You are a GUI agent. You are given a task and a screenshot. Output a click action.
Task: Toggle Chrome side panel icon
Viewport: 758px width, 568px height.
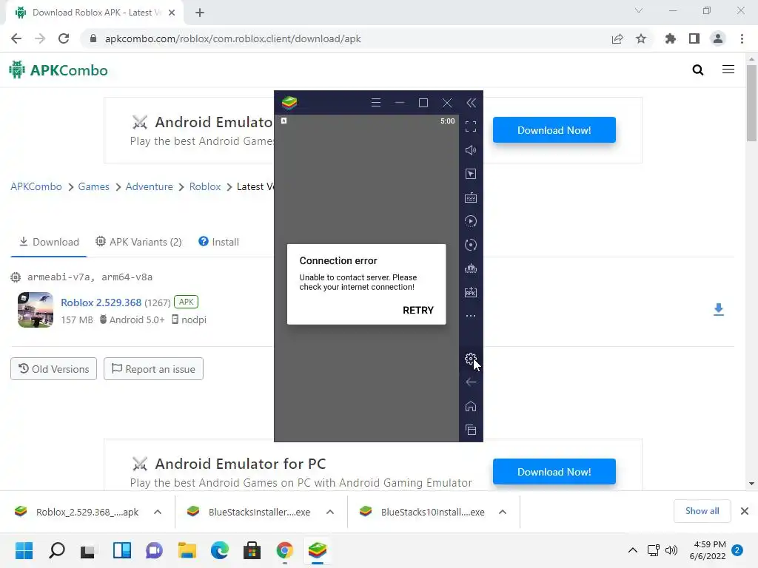pos(694,38)
